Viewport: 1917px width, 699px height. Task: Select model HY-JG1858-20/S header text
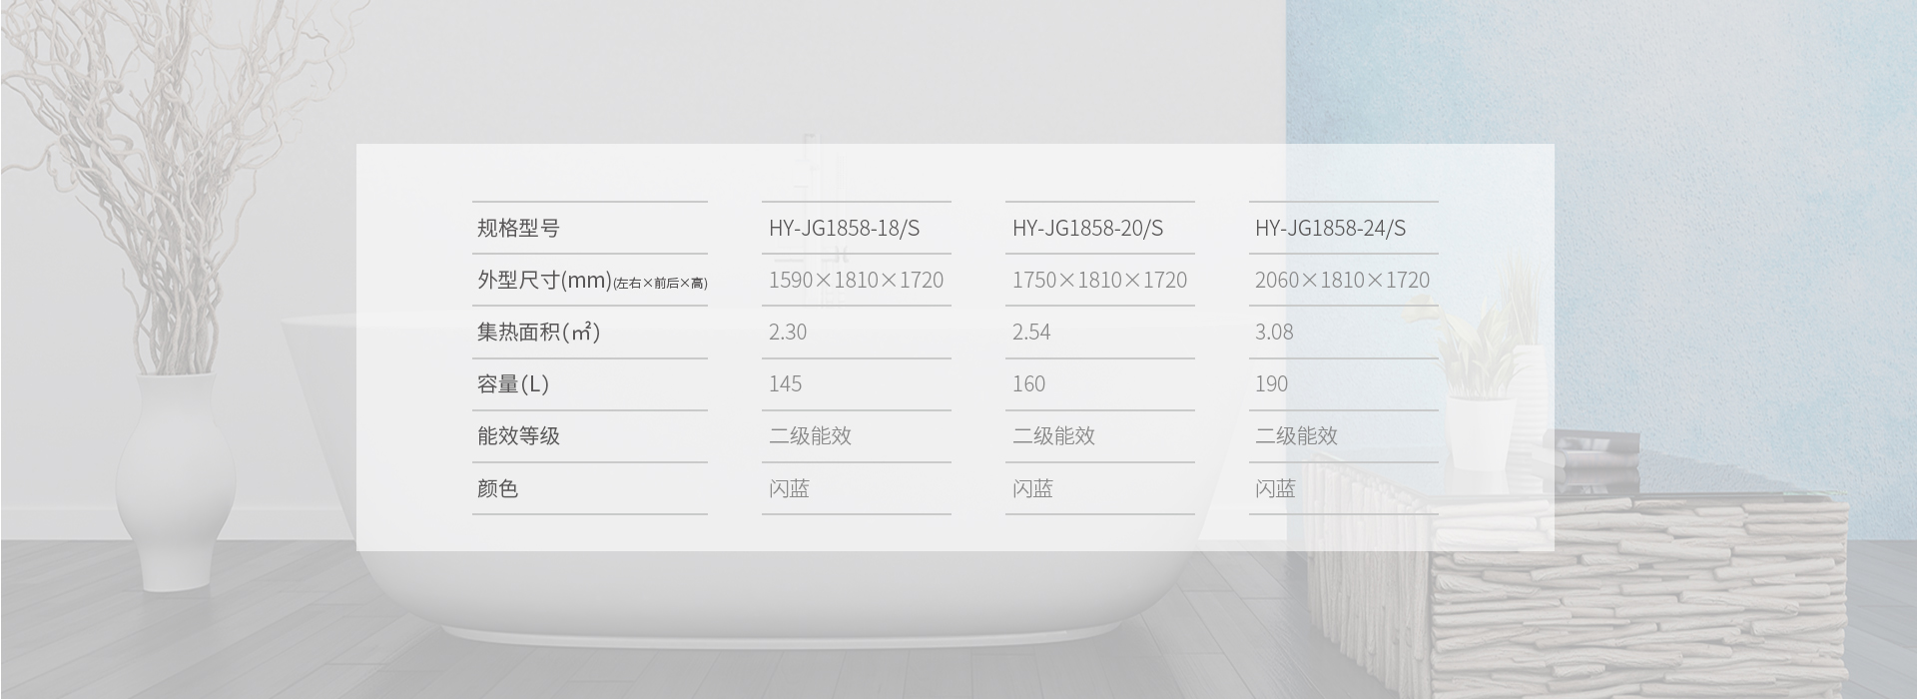[1087, 228]
